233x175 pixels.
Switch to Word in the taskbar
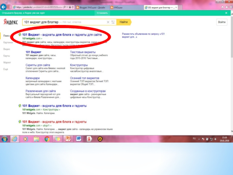79,139
